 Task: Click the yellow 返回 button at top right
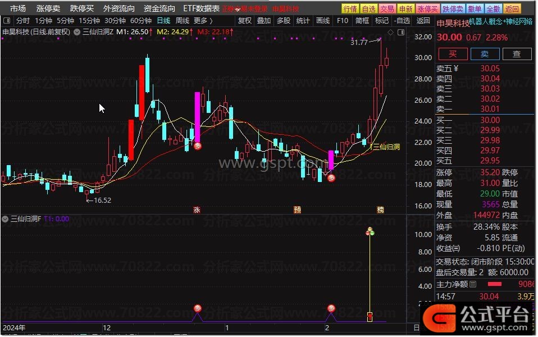point(512,8)
